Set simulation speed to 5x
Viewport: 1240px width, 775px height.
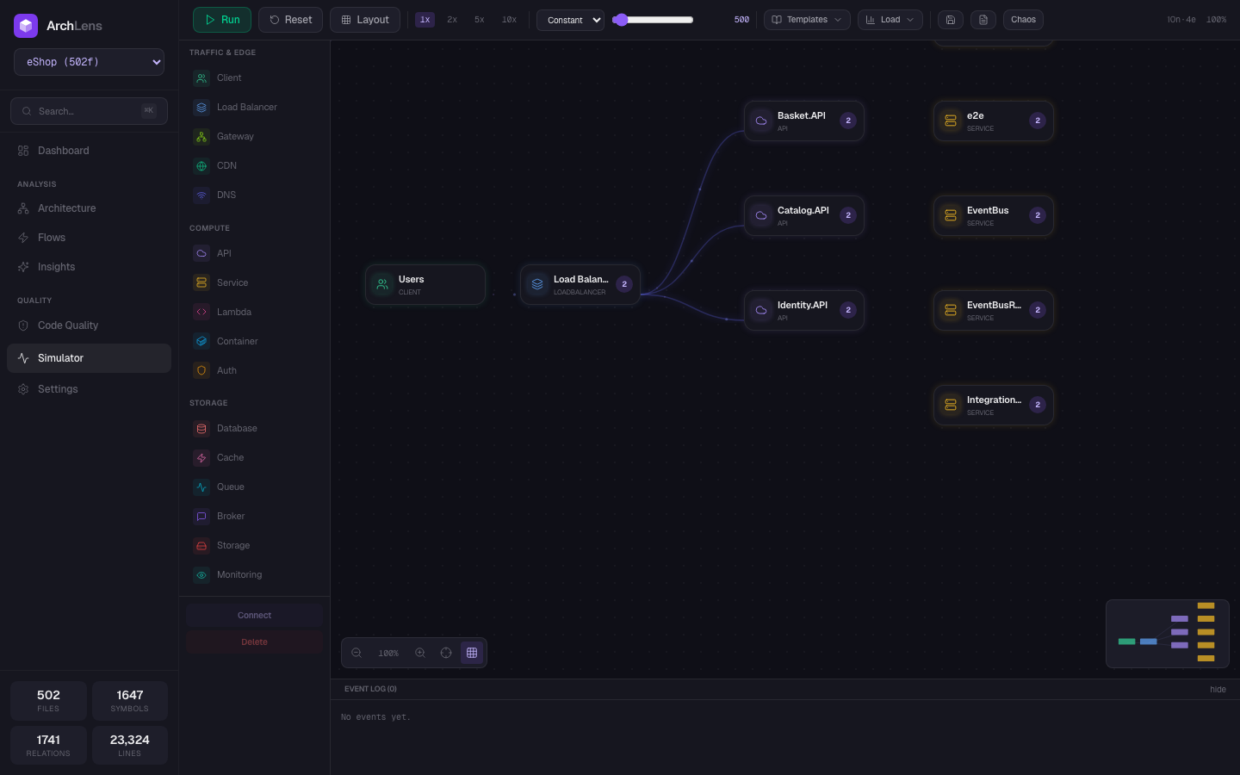480,20
